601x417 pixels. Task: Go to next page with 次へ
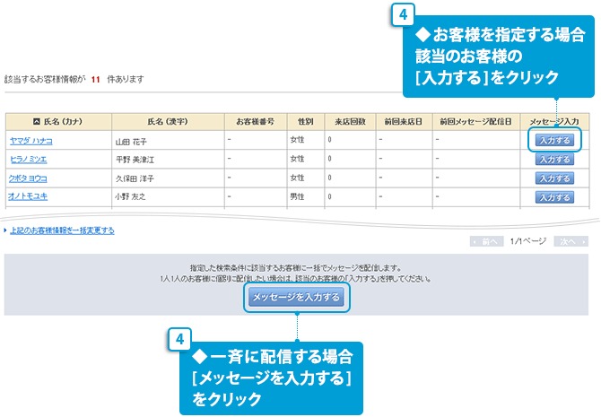coord(571,241)
